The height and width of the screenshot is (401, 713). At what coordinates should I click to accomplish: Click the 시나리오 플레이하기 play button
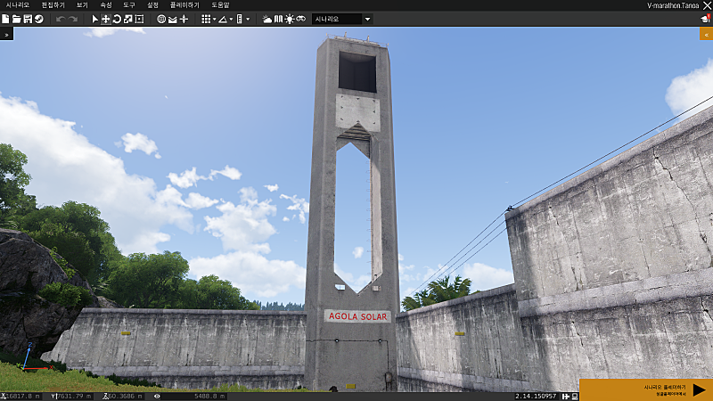(646, 389)
